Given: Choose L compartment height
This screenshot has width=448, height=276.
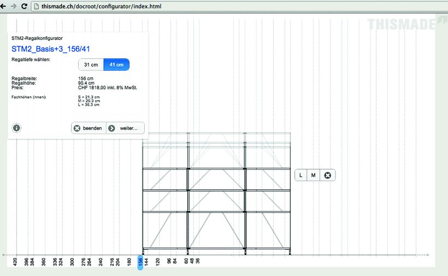Looking at the screenshot, I should (x=300, y=175).
